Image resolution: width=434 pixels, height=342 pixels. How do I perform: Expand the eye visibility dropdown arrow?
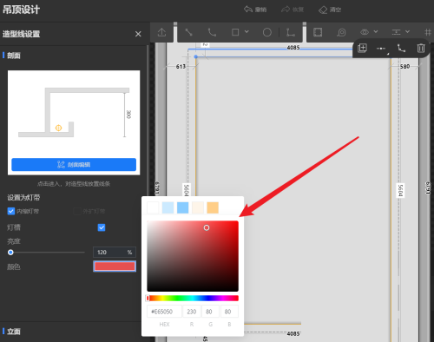(376, 31)
